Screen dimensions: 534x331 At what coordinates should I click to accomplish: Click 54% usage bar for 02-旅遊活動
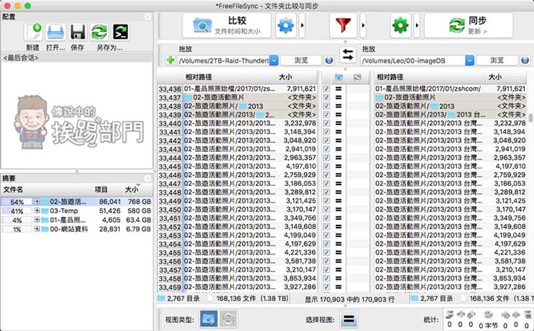pos(17,202)
